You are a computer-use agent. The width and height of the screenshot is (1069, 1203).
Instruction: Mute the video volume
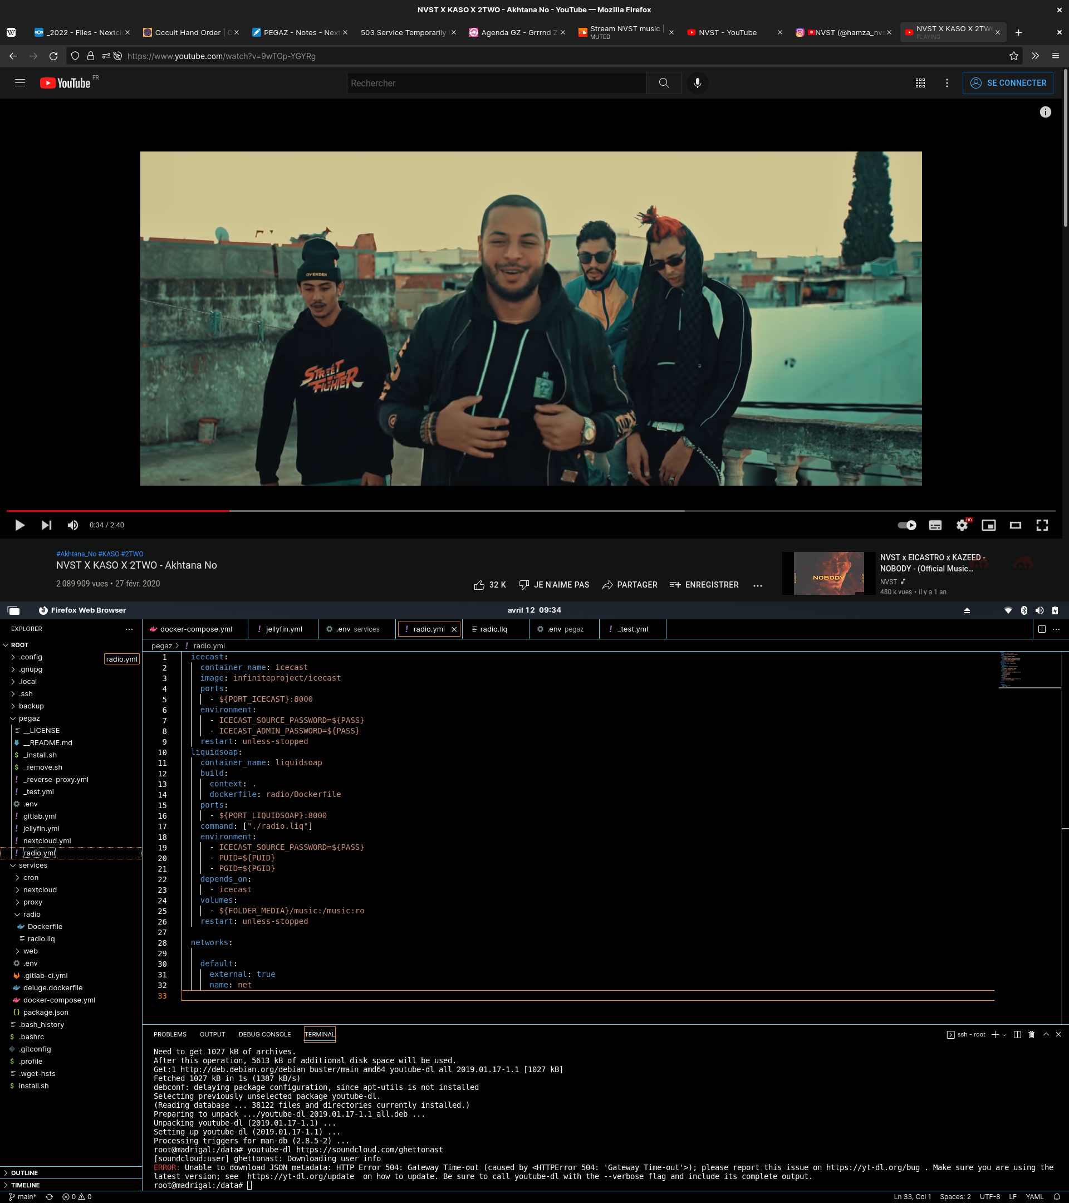pos(73,525)
